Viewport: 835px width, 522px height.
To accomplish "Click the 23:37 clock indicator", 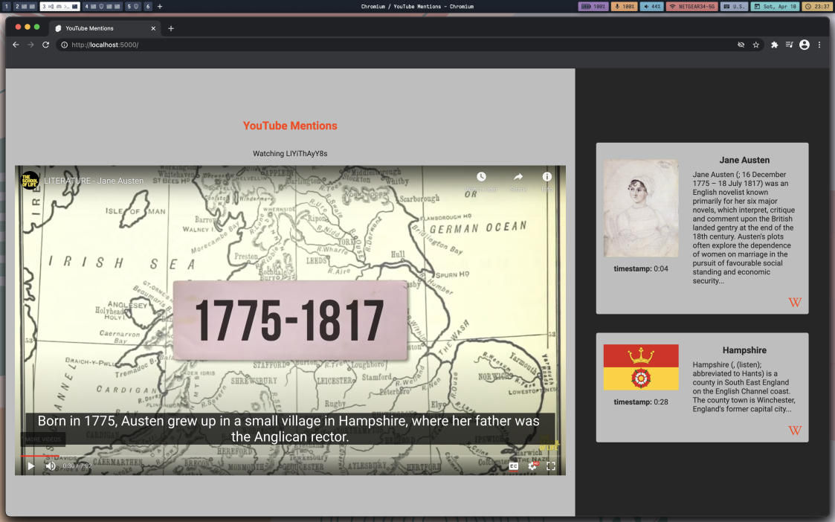I will (816, 7).
